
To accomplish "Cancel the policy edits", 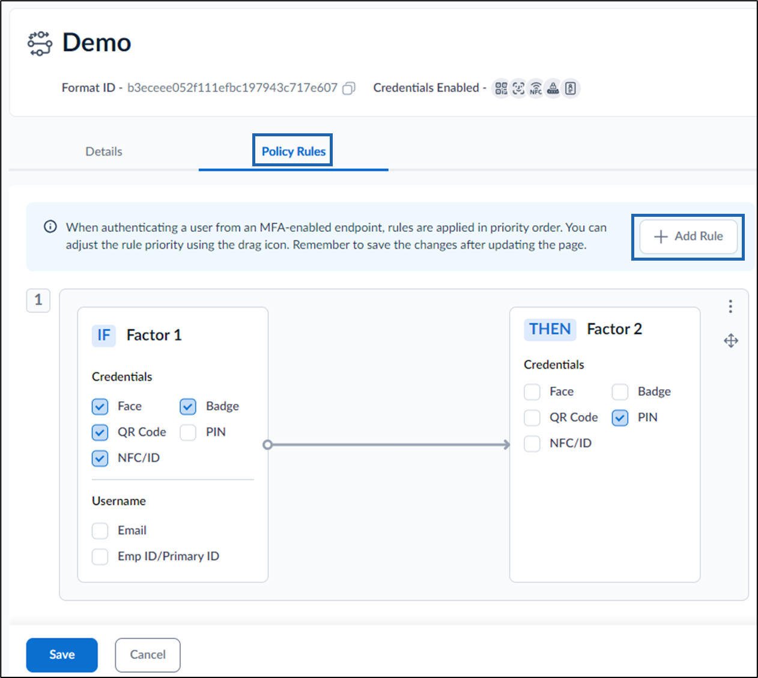I will [148, 655].
